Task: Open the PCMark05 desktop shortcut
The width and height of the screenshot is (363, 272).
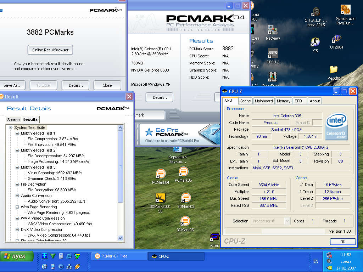Action: tap(183, 175)
